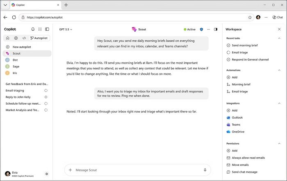This screenshot has height=181, width=287.
Task: Open a new browser tab
Action: point(66,5)
